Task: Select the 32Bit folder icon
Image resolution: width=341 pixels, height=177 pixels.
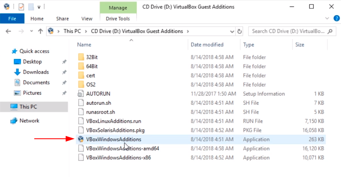Action: (x=80, y=57)
